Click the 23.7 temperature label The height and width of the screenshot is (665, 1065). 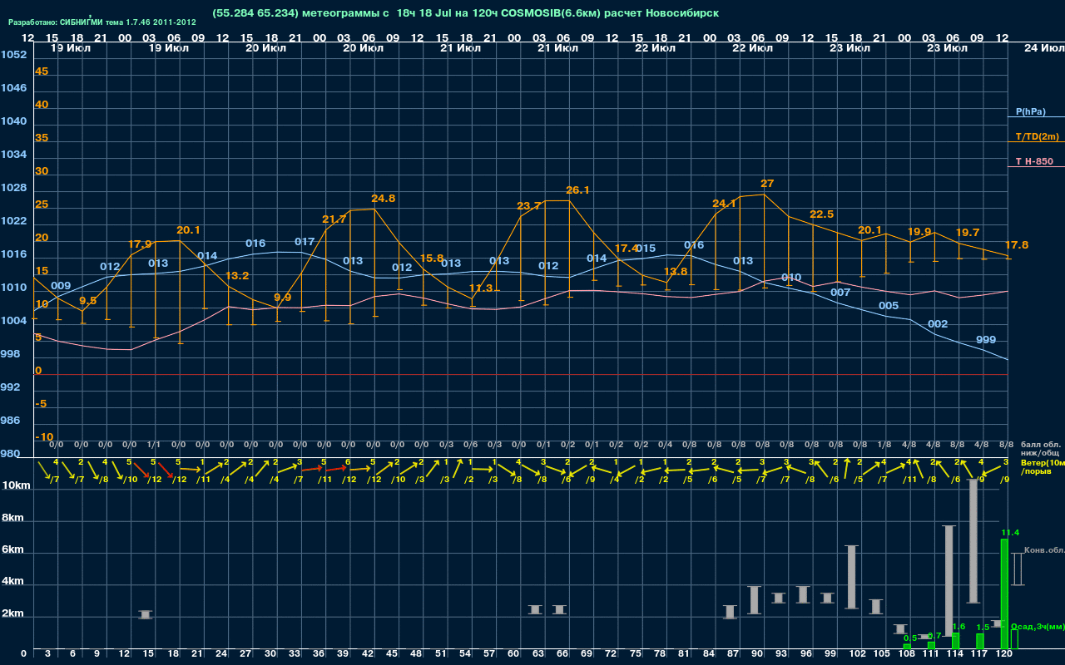(x=529, y=206)
